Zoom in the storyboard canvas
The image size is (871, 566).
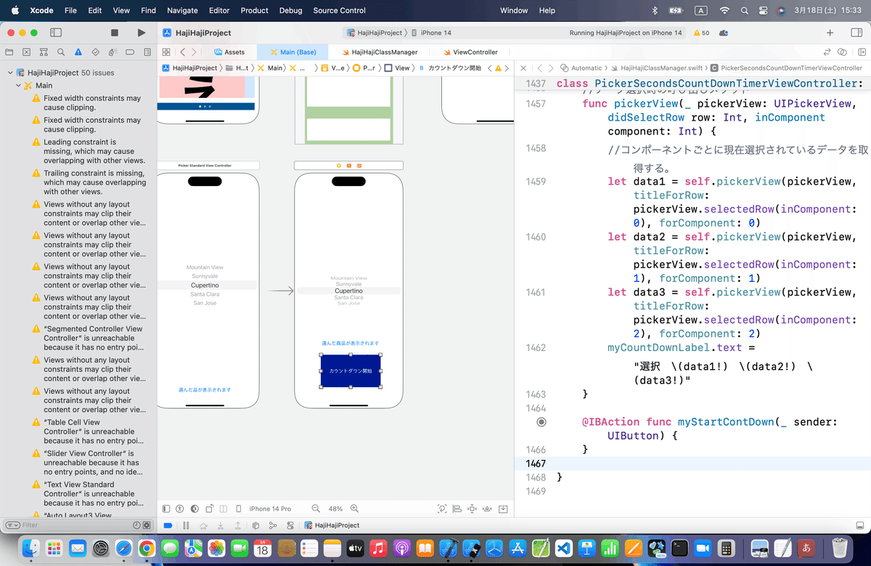point(355,509)
